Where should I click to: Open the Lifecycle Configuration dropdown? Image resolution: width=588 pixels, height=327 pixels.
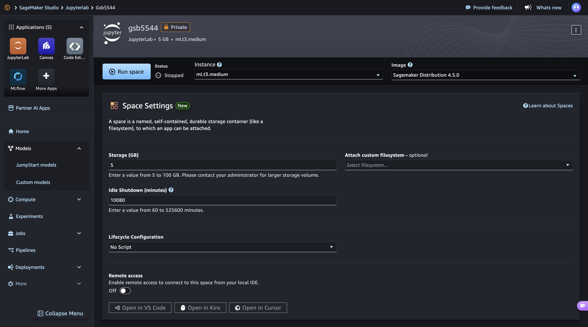pos(222,247)
